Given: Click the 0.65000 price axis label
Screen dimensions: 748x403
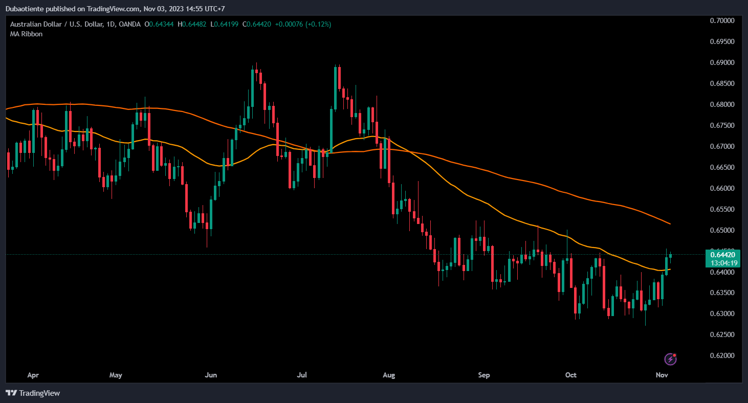Looking at the screenshot, I should pyautogui.click(x=722, y=230).
